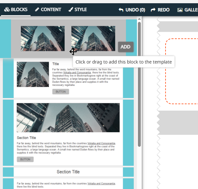
Task: Click the ADD button on double image block
Action: [x=125, y=47]
